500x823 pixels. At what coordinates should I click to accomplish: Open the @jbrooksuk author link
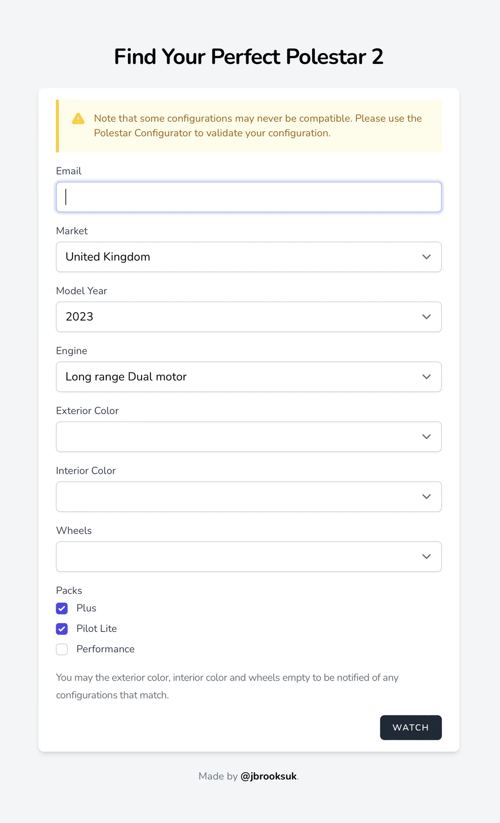click(268, 776)
